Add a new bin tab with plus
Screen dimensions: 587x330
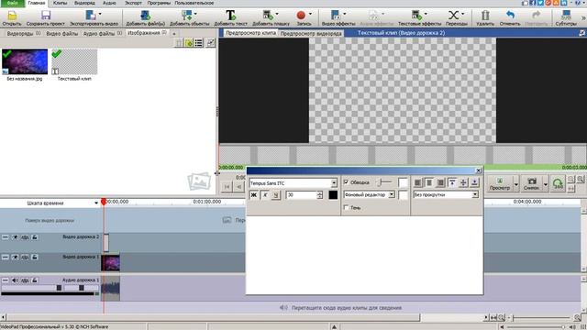tap(174, 34)
